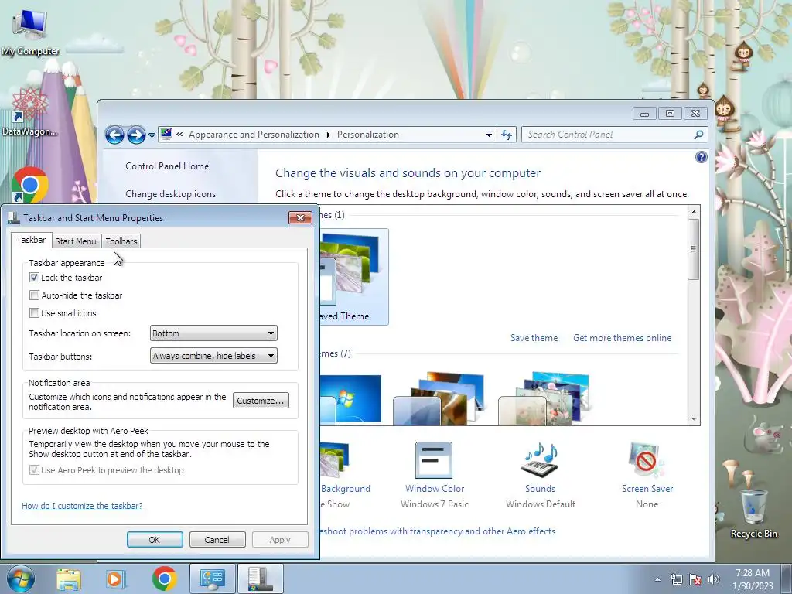The height and width of the screenshot is (594, 792).
Task: Open the network tray icon
Action: pyautogui.click(x=676, y=579)
